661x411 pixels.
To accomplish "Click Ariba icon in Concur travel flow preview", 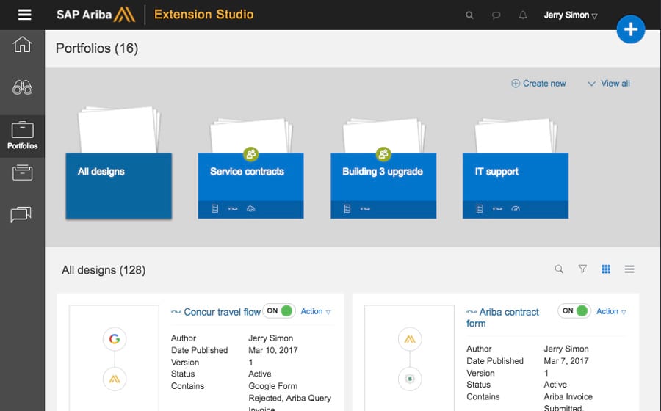I will pyautogui.click(x=115, y=379).
